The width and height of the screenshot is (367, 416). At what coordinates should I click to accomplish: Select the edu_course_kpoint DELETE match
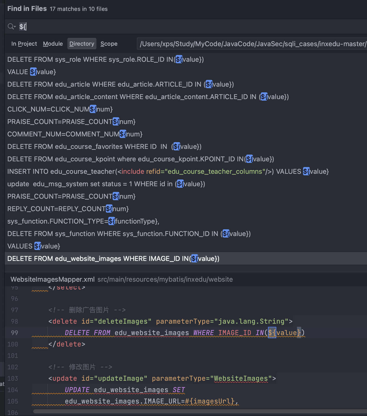[x=140, y=159]
